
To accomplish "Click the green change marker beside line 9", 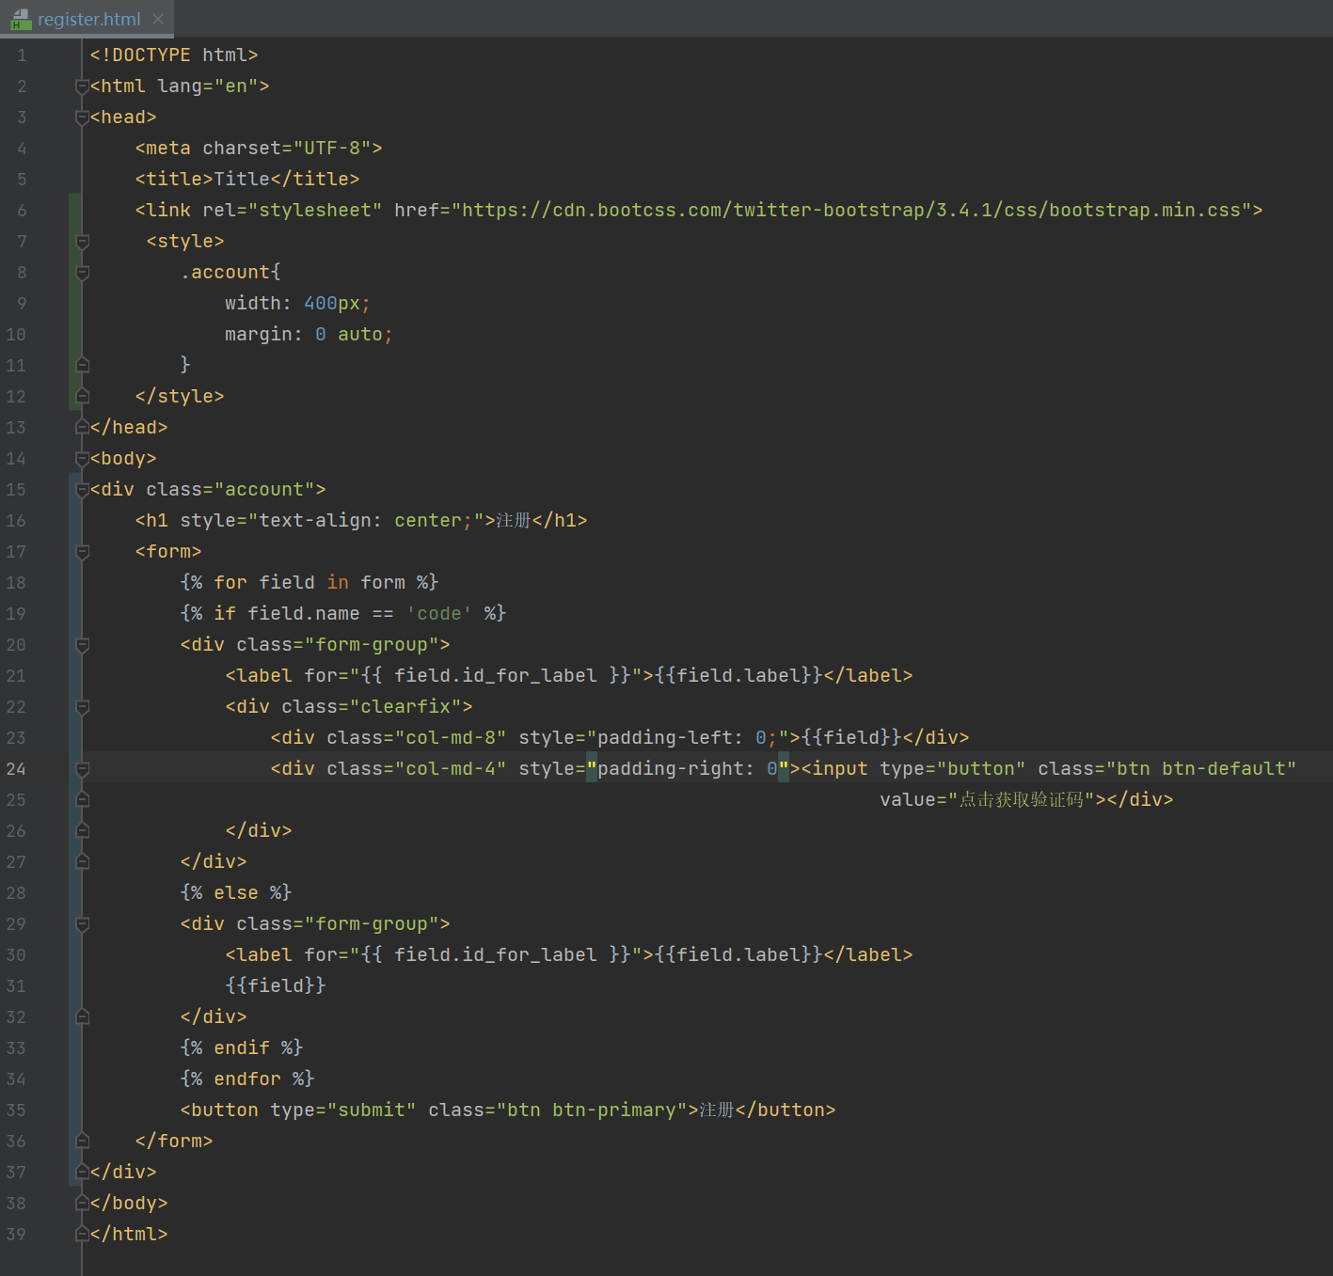I will 74,304.
